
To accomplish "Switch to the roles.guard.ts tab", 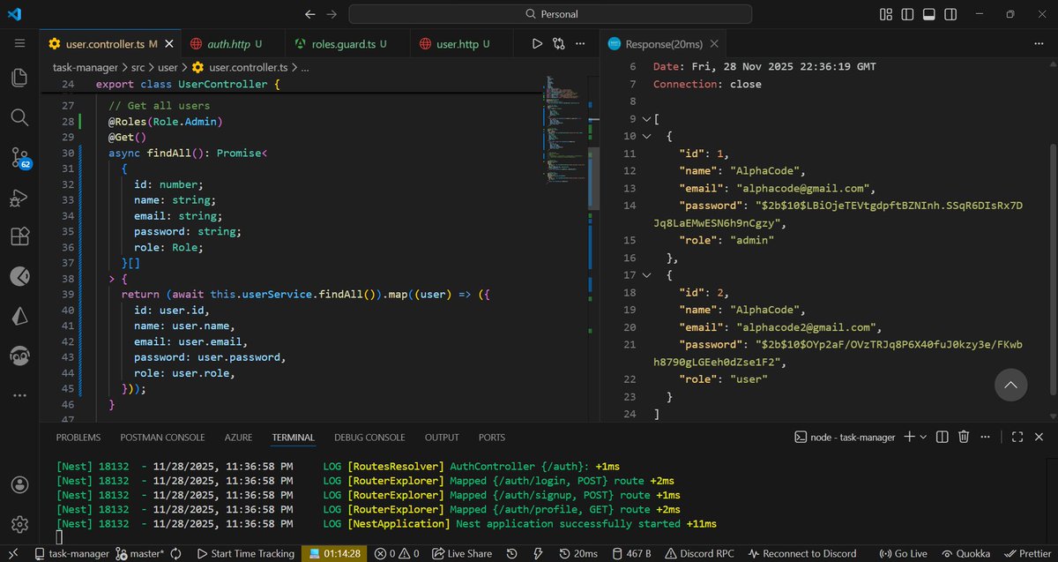I will [x=346, y=42].
